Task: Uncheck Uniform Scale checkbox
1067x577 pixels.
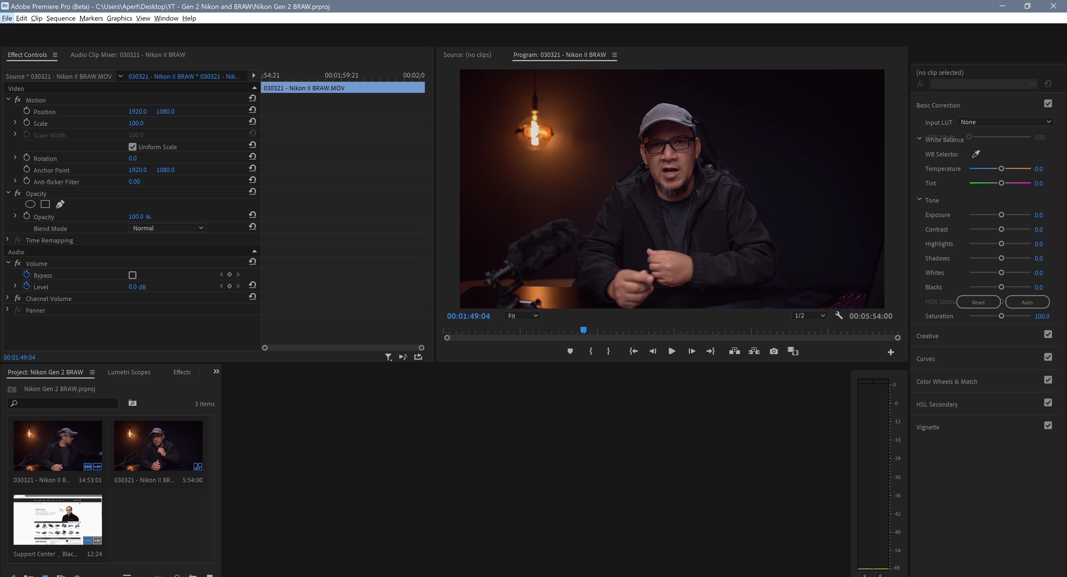Action: (133, 147)
